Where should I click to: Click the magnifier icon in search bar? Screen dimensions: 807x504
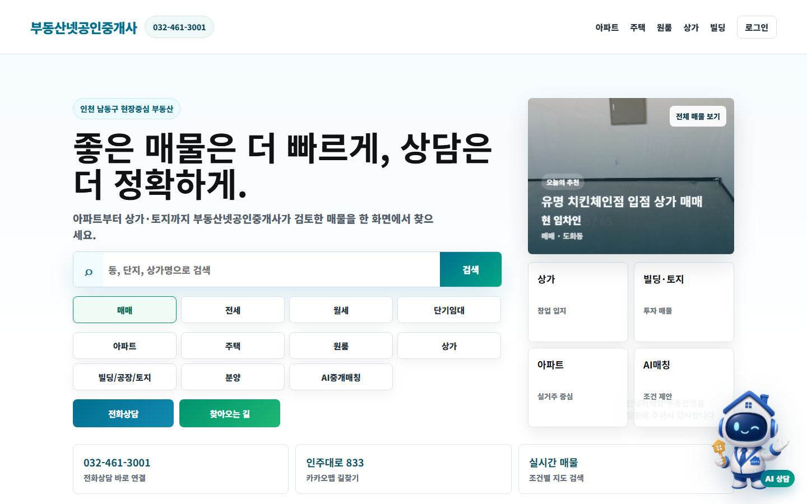click(x=89, y=272)
